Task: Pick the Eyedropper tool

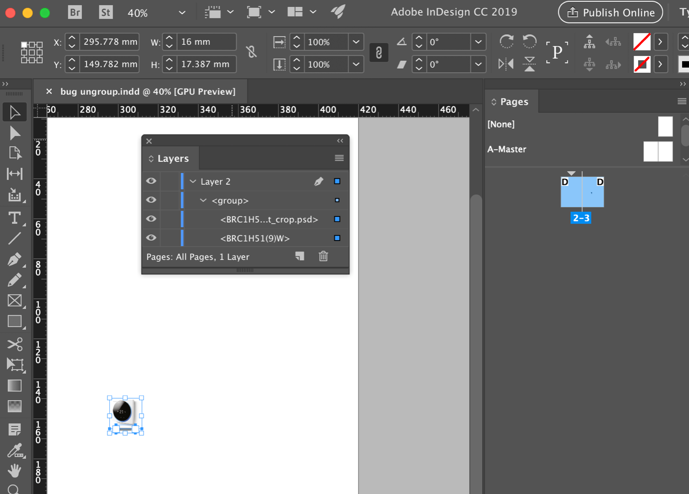Action: [15, 451]
